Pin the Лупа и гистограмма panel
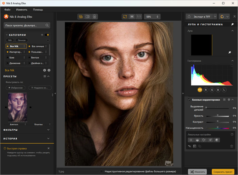 (232, 24)
